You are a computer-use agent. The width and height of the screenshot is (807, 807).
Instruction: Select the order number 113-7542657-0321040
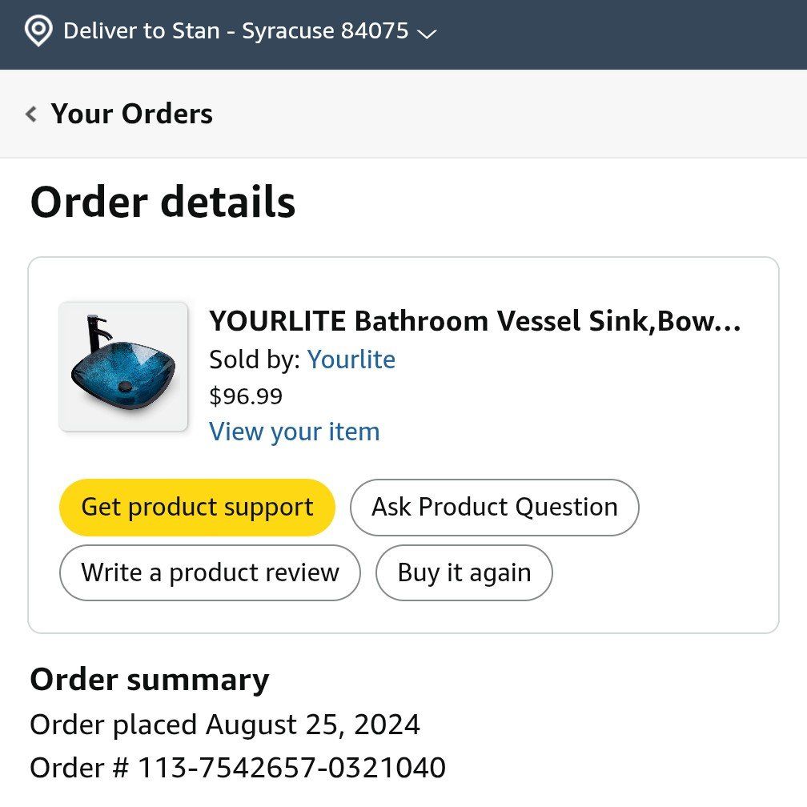point(237,767)
